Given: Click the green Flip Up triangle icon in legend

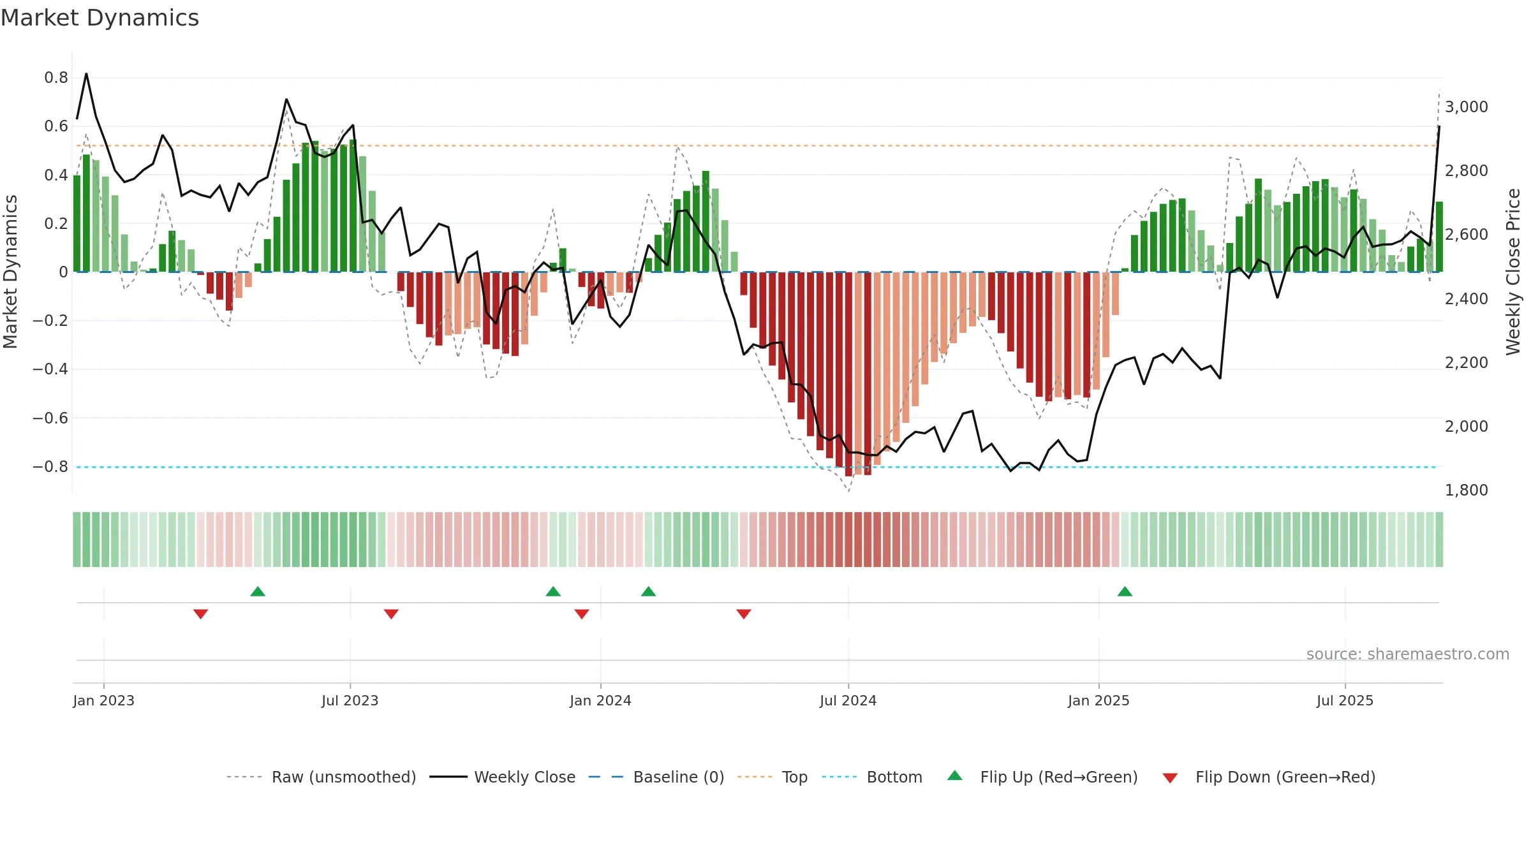Looking at the screenshot, I should (955, 776).
